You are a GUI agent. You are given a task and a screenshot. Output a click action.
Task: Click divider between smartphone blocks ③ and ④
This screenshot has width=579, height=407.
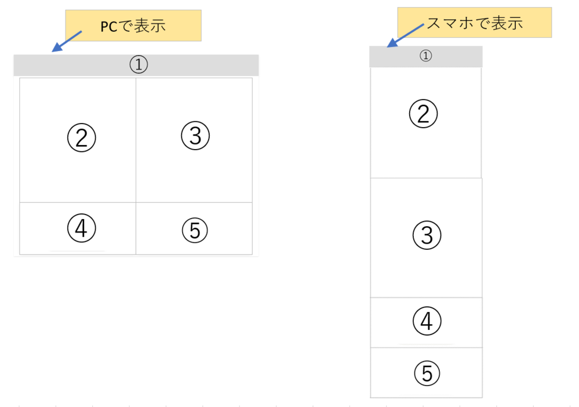pos(426,297)
